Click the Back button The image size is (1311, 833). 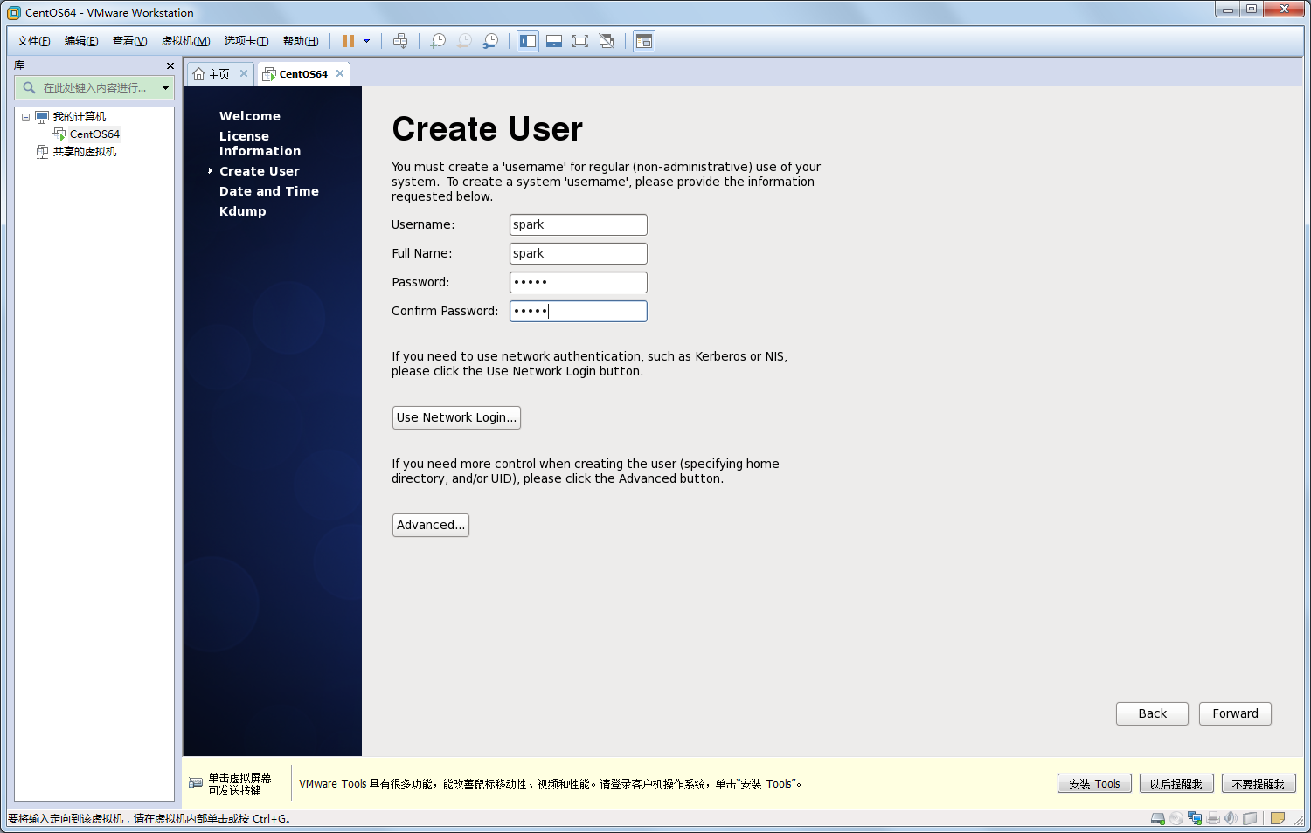[x=1152, y=713]
